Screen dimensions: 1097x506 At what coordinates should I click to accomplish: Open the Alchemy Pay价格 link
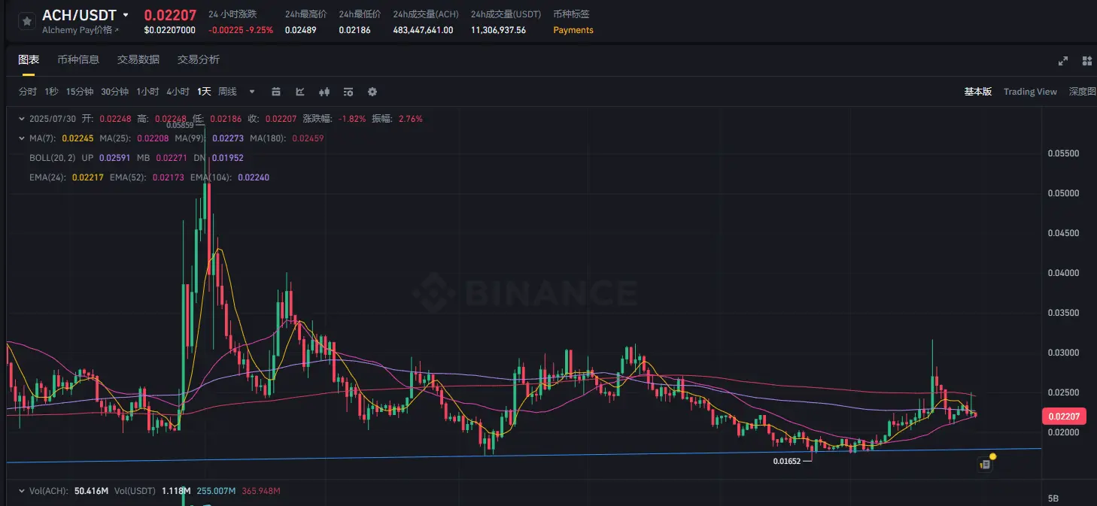(81, 30)
